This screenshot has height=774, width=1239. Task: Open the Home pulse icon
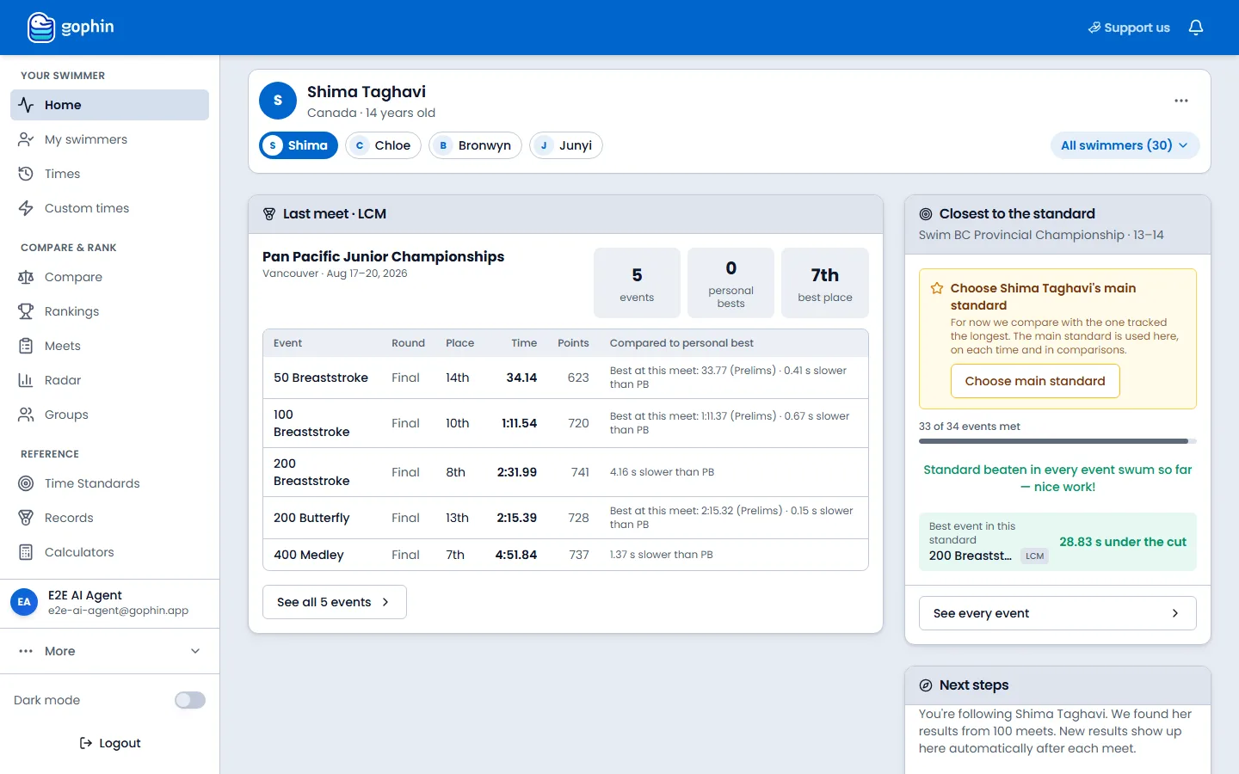(x=26, y=105)
